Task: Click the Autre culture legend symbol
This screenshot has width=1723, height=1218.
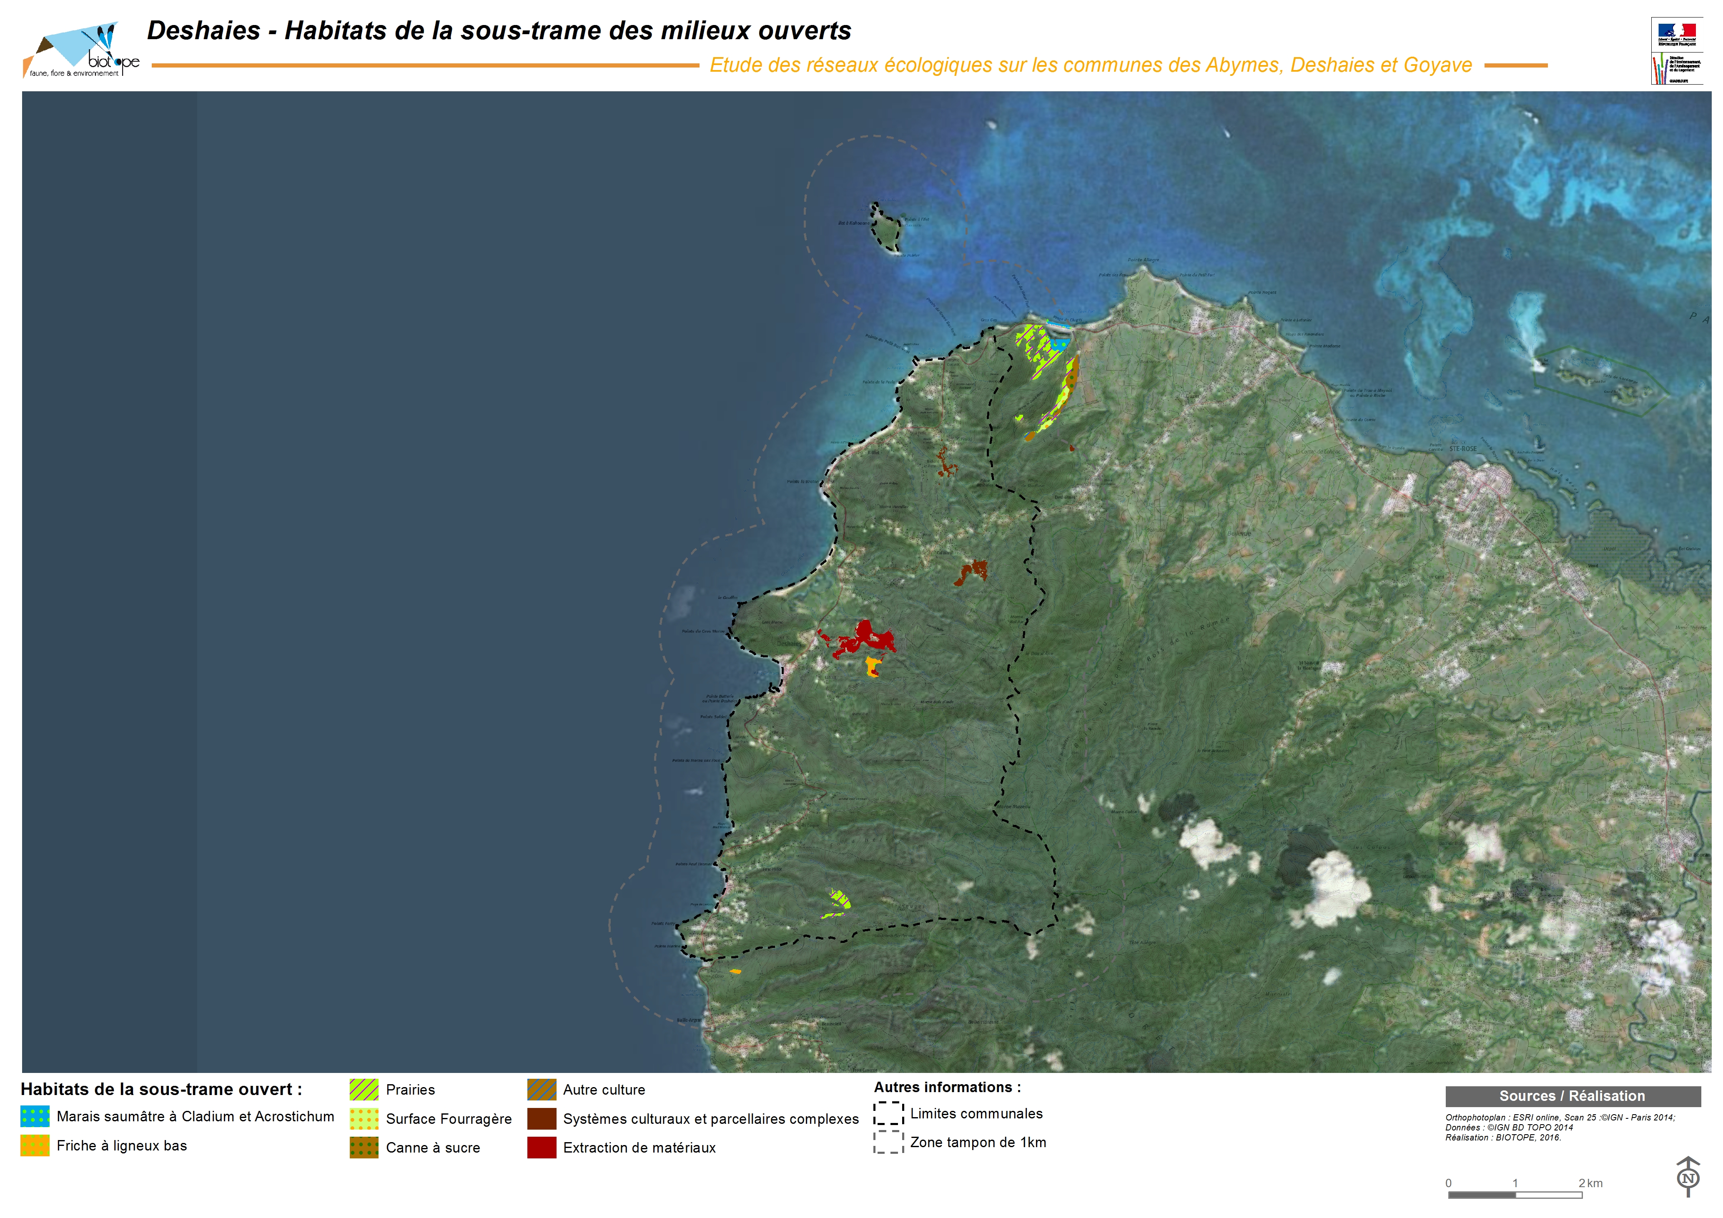Action: click(542, 1090)
